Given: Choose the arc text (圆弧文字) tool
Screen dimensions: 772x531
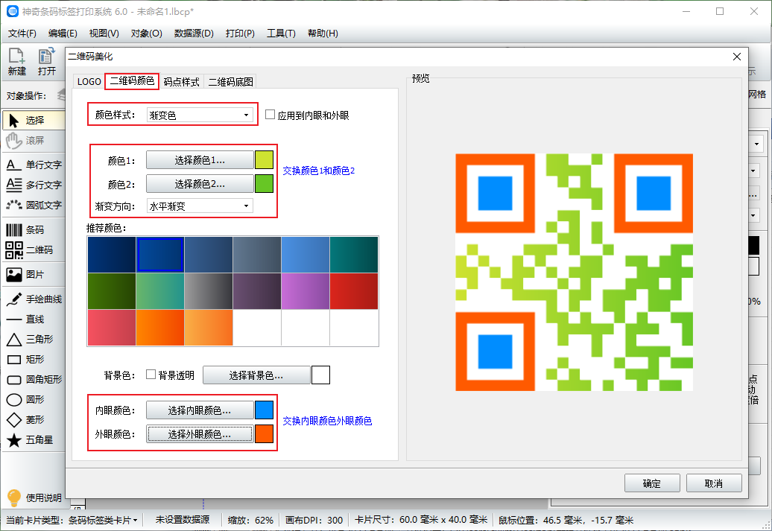Looking at the screenshot, I should pos(34,205).
